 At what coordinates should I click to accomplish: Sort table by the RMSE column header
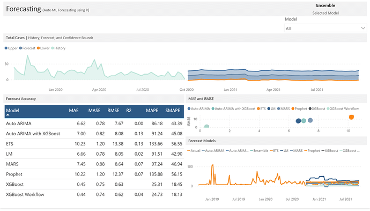(113, 111)
